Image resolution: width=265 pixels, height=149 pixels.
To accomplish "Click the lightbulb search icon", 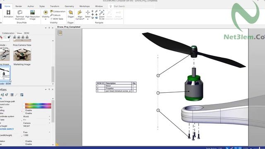I will [111, 6].
